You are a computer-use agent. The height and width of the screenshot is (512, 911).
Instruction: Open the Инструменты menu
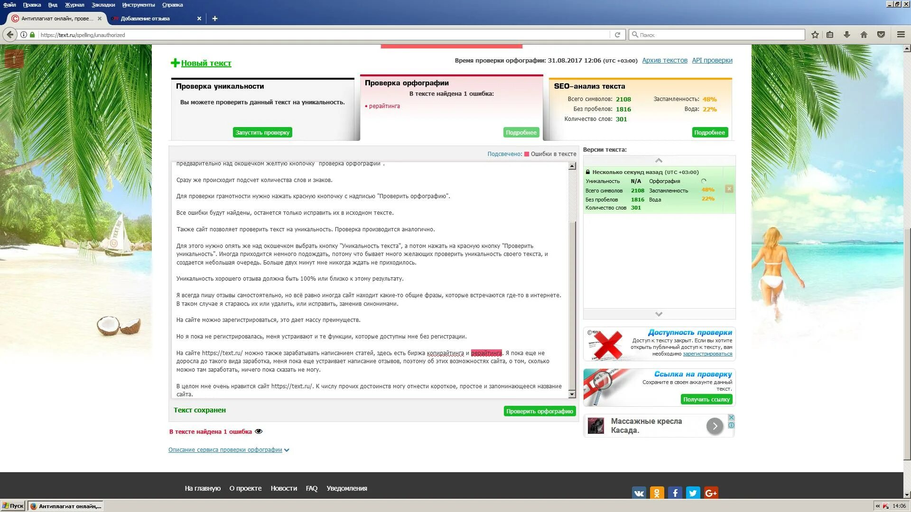click(x=138, y=5)
